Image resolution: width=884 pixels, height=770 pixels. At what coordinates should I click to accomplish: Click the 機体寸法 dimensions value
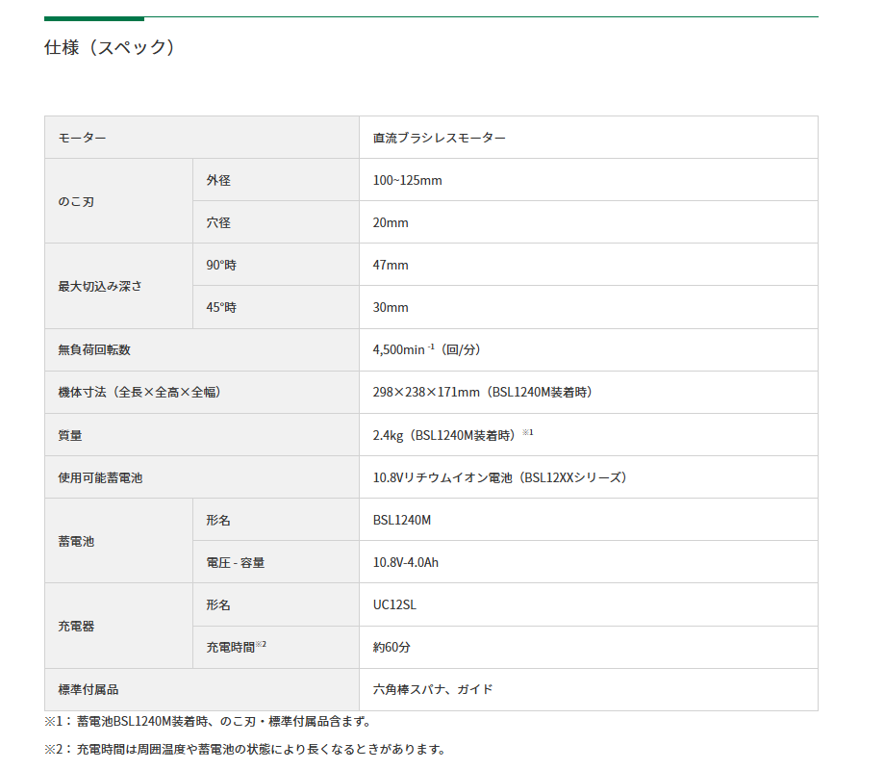click(485, 393)
